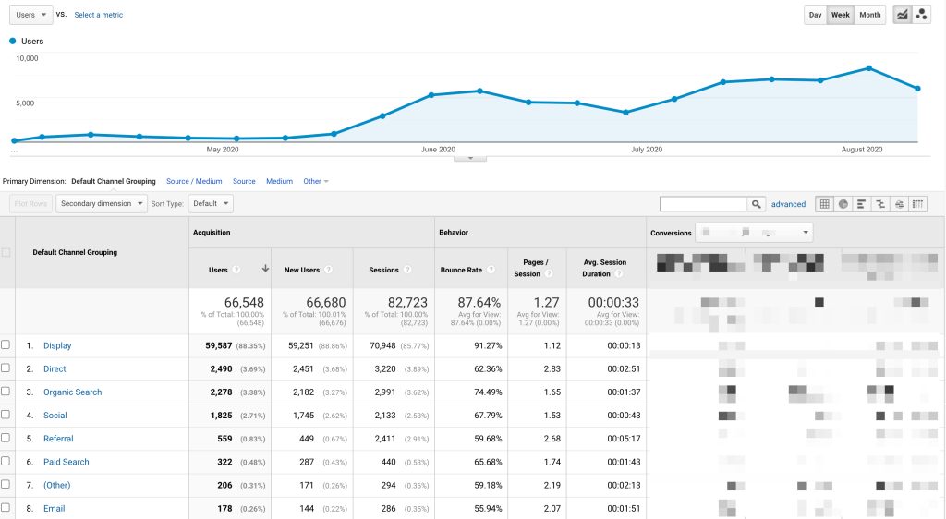
Task: Select Medium primary dimension
Action: pyautogui.click(x=279, y=181)
